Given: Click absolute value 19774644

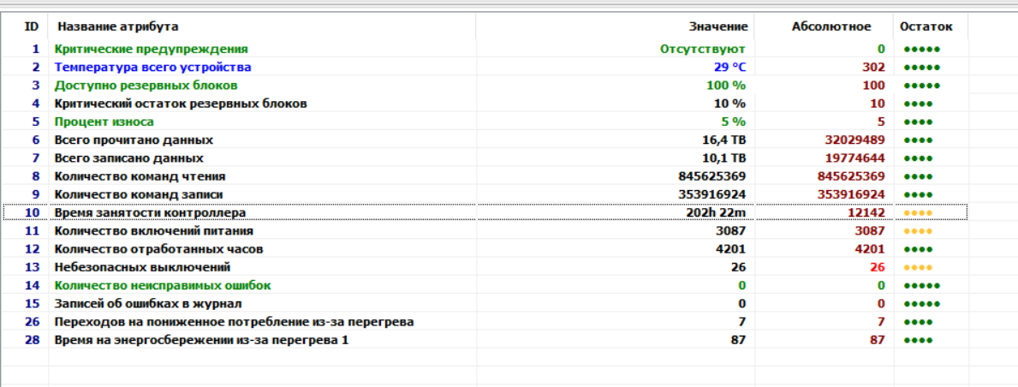Looking at the screenshot, I should click(x=855, y=158).
